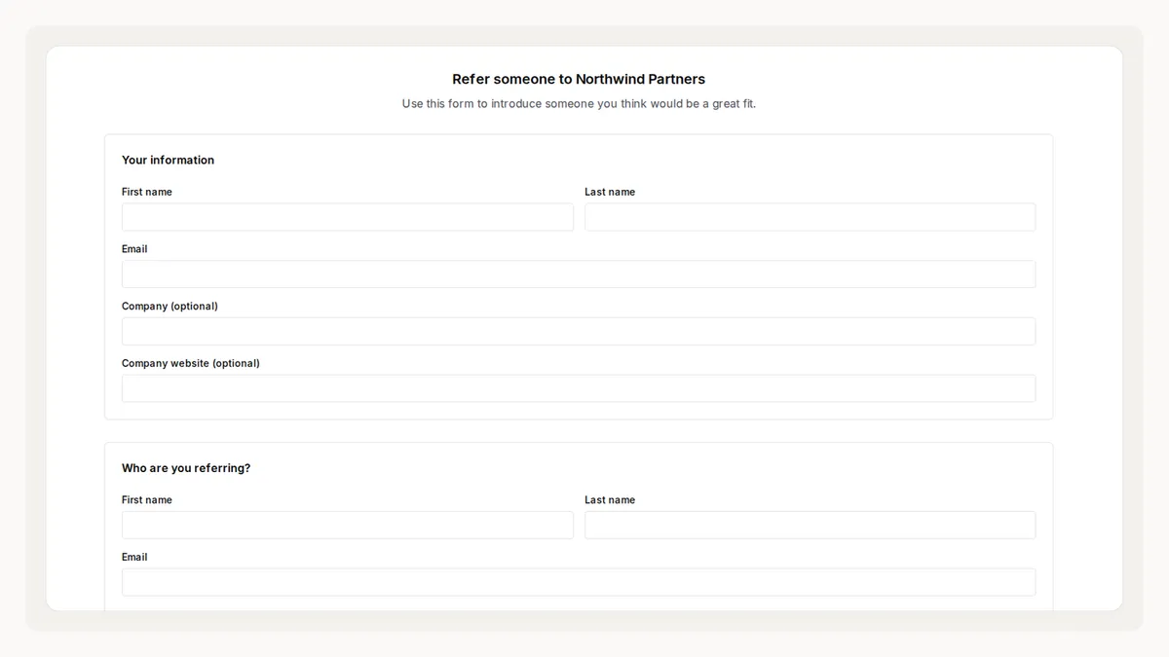Screen dimensions: 1169x657
Task: Click the 'Company website (optional)' label
Action: point(191,363)
